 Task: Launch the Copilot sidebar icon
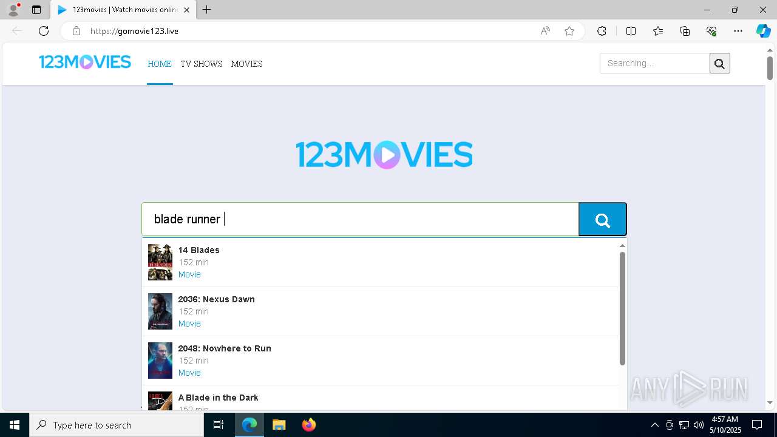point(764,31)
